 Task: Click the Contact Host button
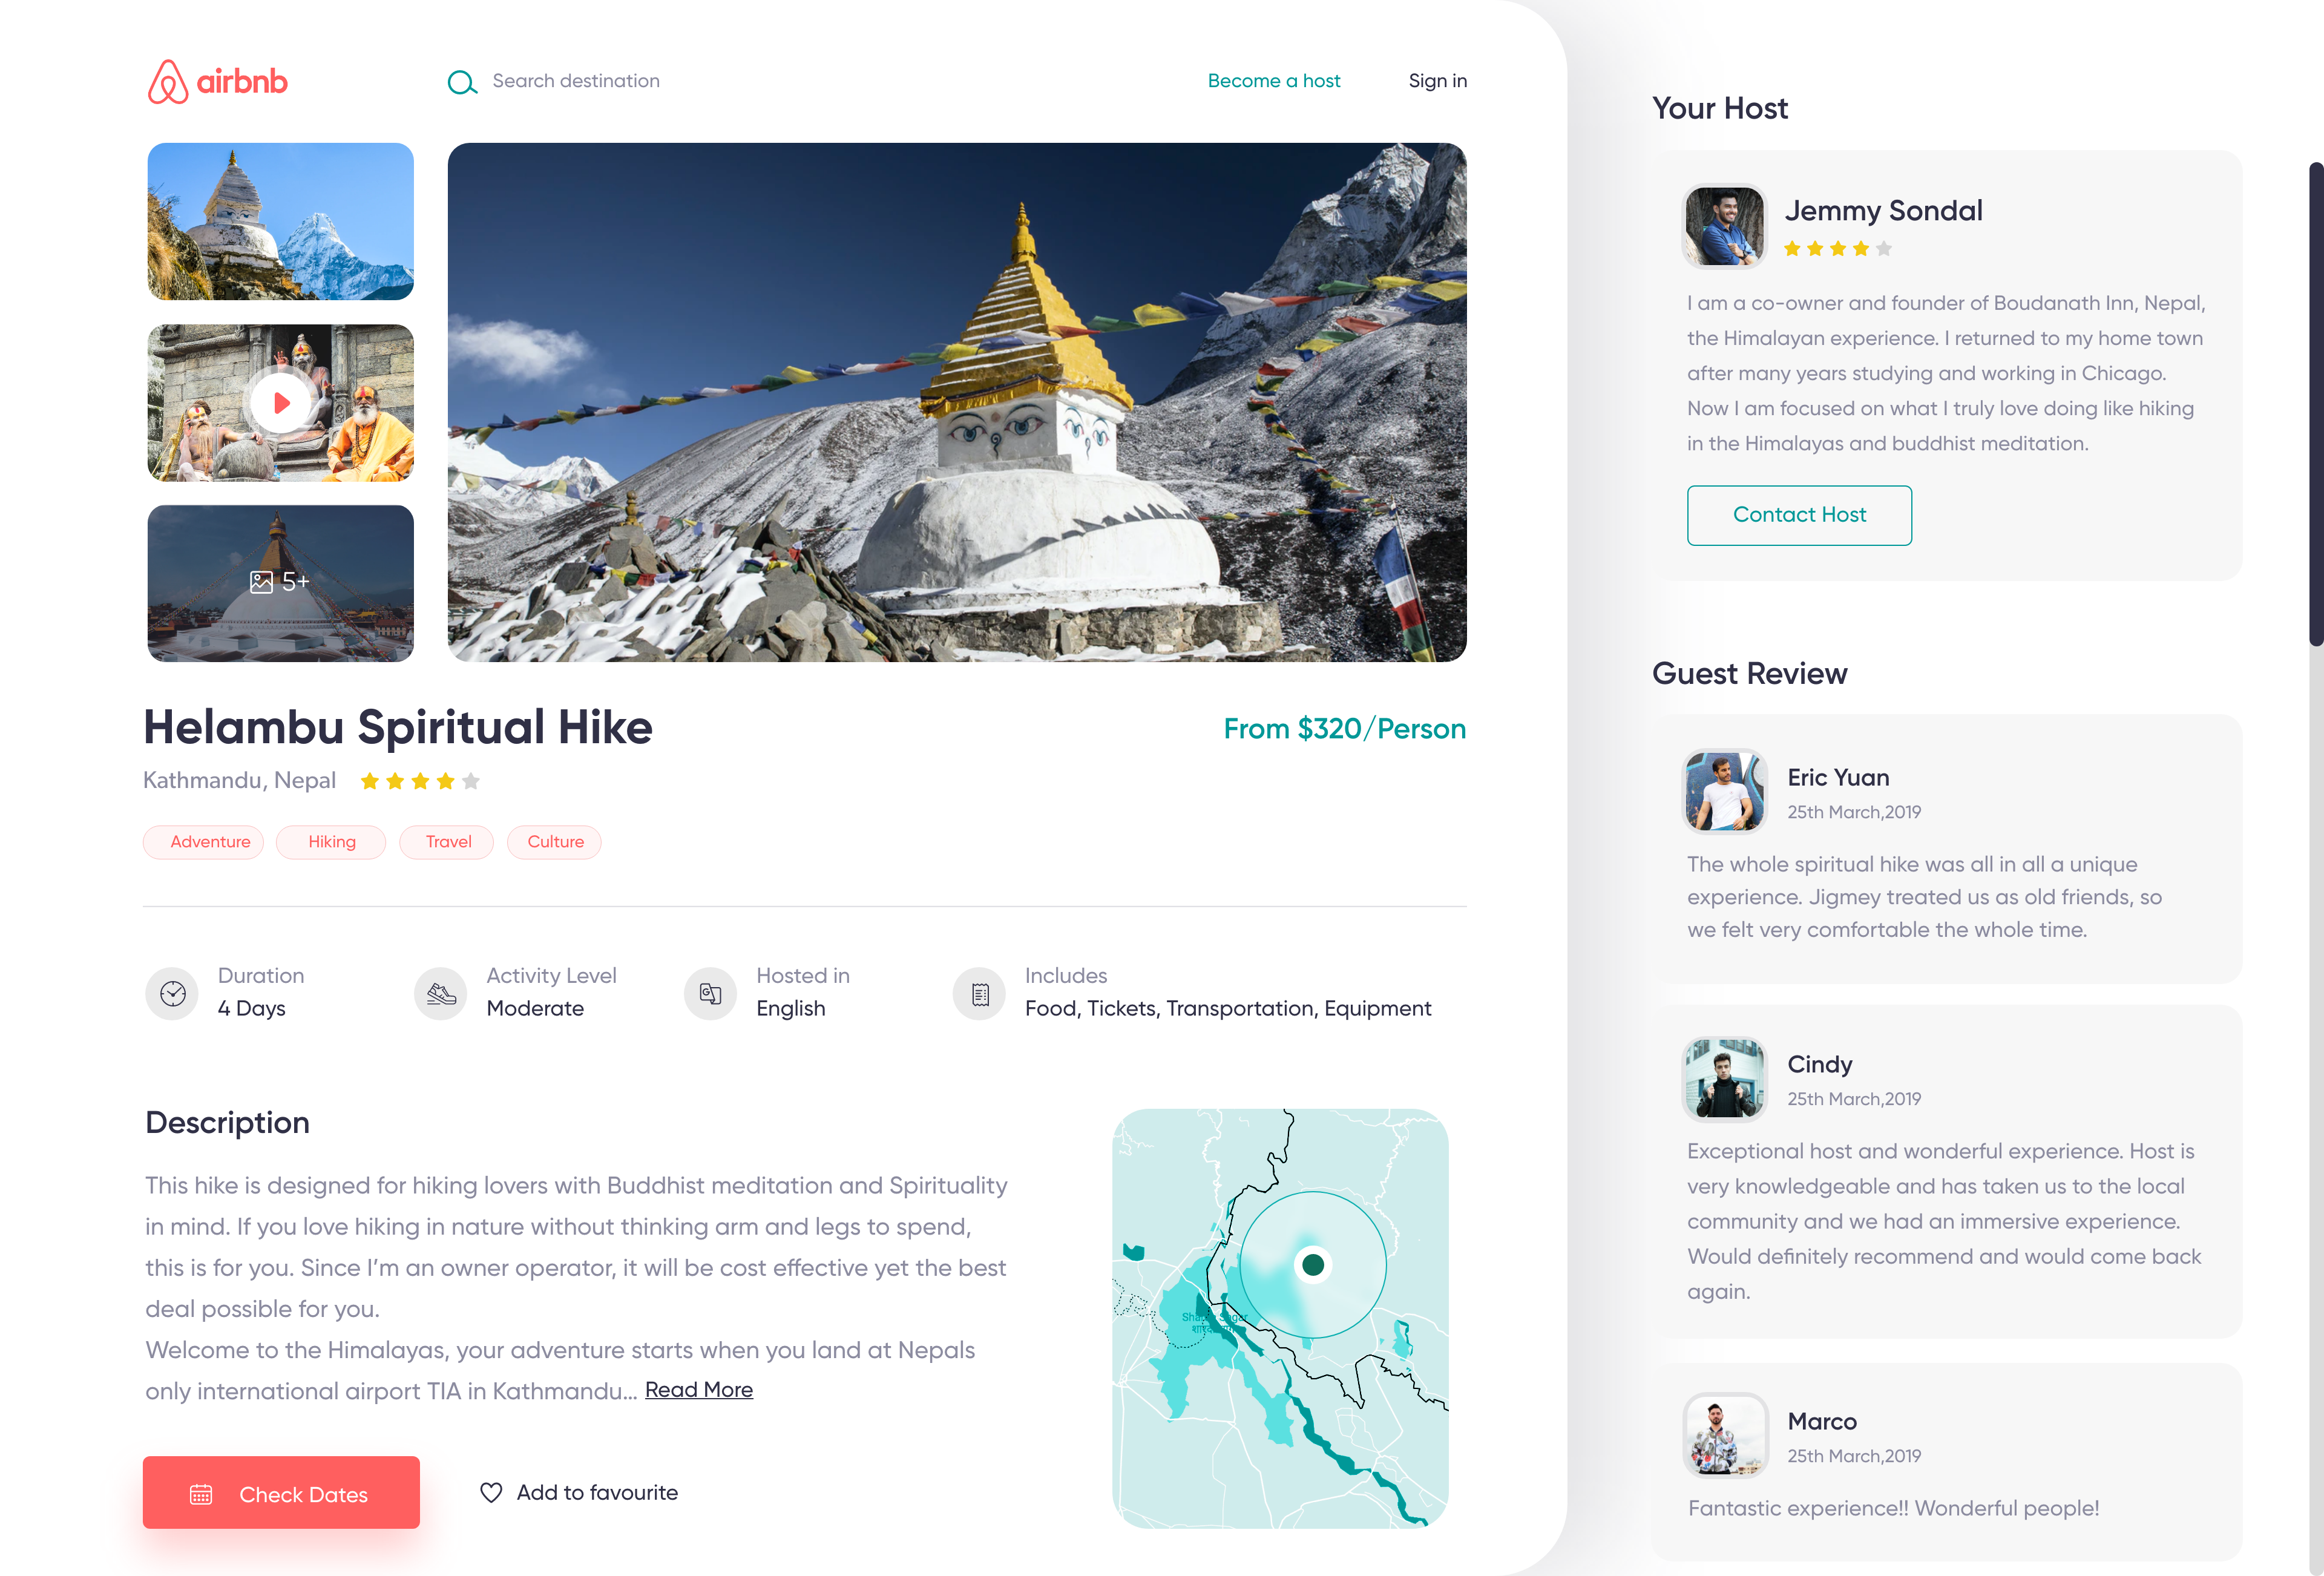[x=1799, y=515]
